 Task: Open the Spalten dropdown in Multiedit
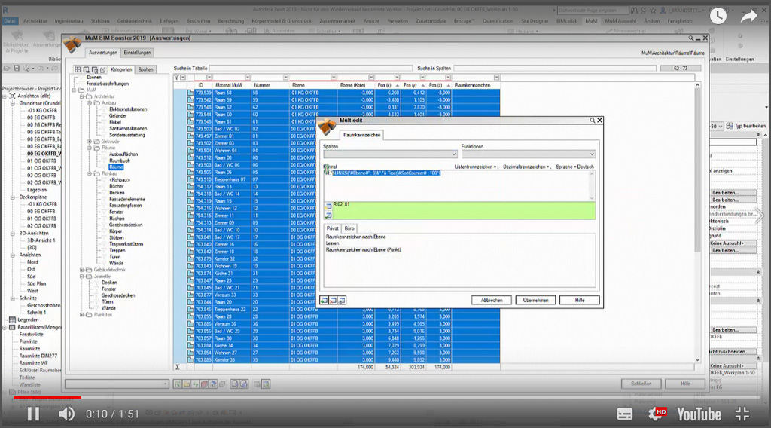(x=453, y=154)
